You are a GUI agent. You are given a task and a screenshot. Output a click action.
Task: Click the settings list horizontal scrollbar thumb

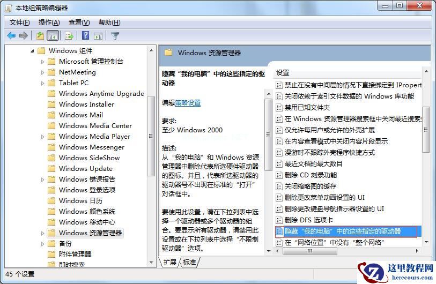point(310,251)
